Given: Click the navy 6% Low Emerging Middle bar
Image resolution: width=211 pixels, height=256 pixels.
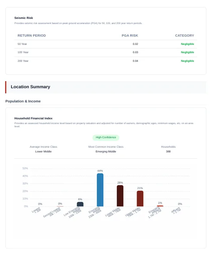Looking at the screenshot, I should (x=80, y=204).
